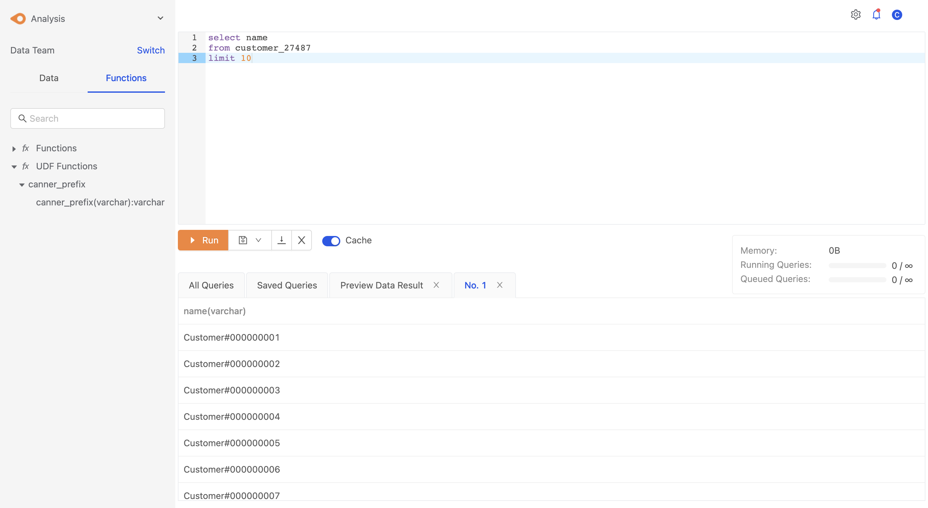
Task: Collapse the UDF Functions section
Action: [x=13, y=166]
